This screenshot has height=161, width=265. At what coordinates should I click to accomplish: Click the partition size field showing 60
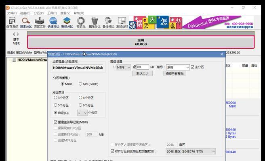coord(143,67)
